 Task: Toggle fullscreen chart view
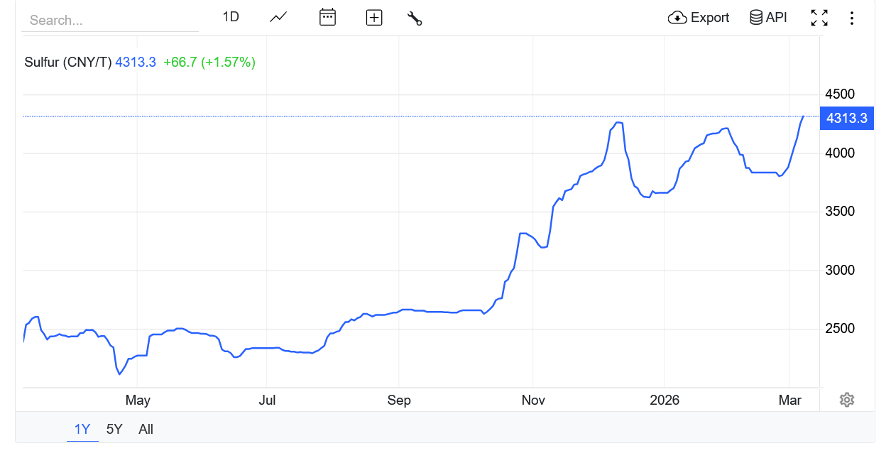tap(819, 18)
